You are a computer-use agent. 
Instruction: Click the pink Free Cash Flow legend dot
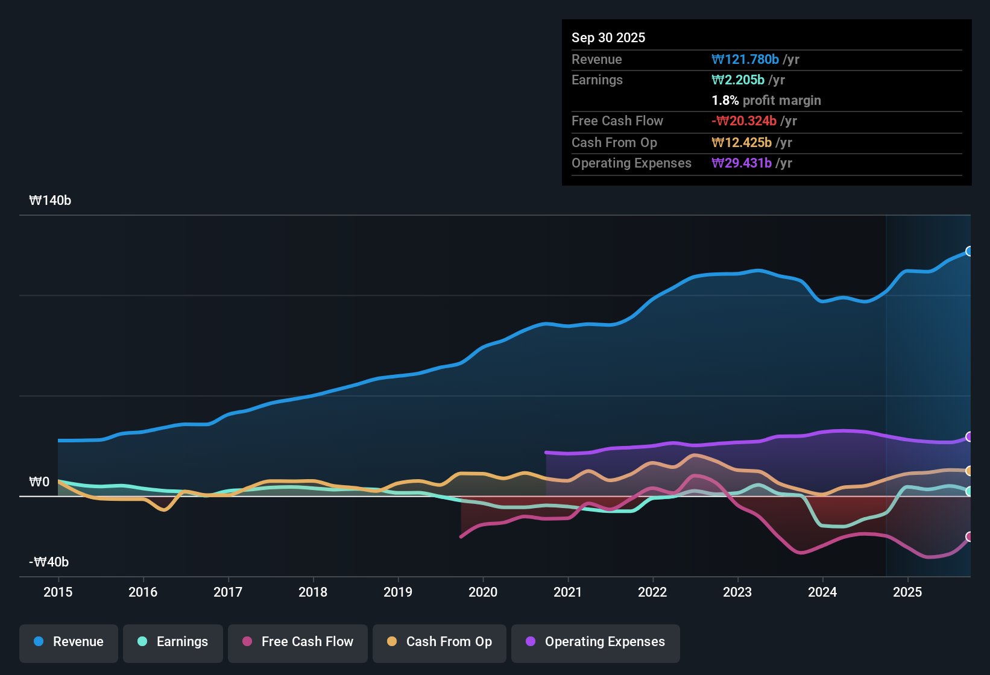[247, 642]
